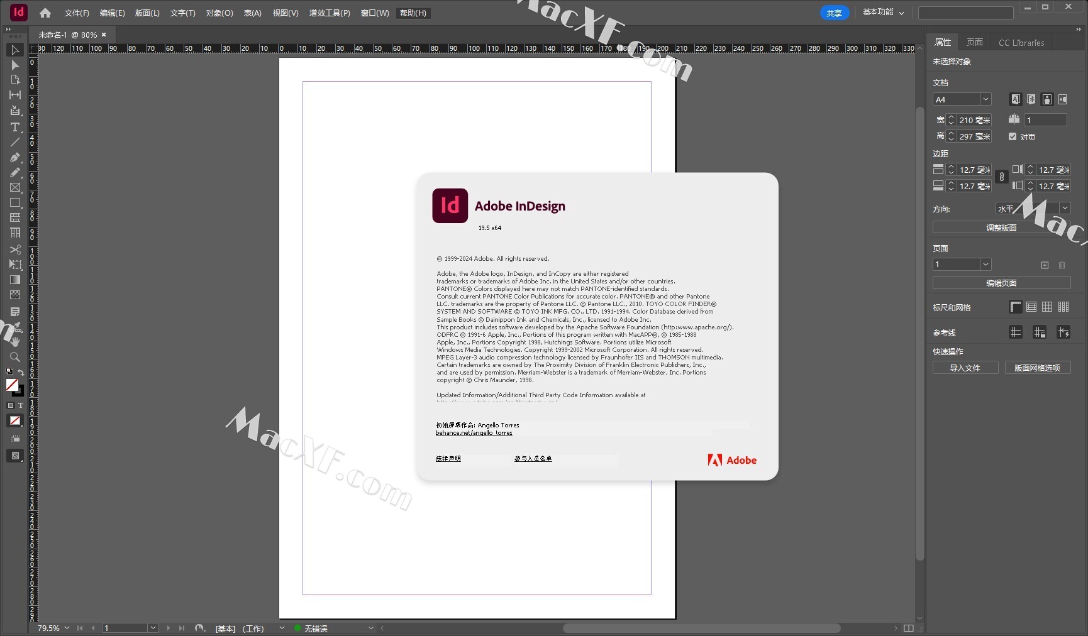Open the 对象(O) menu

coord(219,13)
